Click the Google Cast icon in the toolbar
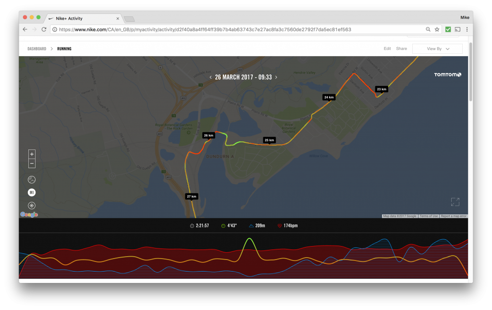The image size is (492, 310). click(x=457, y=29)
